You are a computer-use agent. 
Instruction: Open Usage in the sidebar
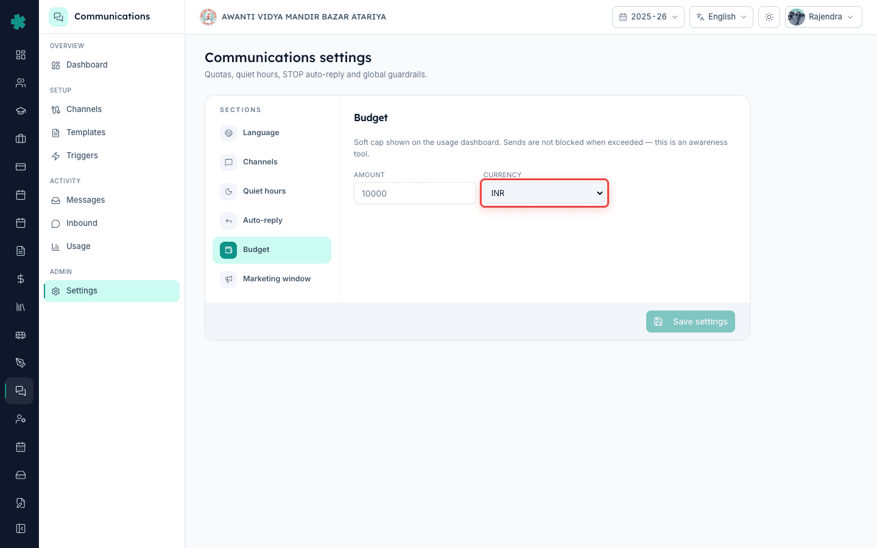click(x=112, y=247)
